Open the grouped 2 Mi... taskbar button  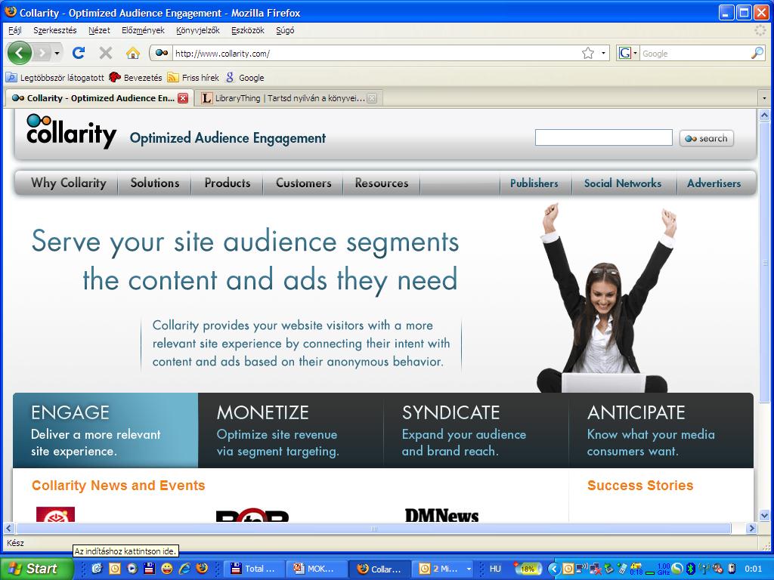(x=442, y=569)
